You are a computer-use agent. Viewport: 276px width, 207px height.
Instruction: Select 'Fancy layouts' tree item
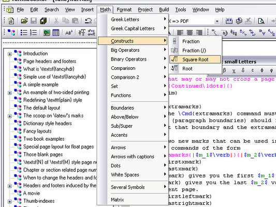pos(37,131)
